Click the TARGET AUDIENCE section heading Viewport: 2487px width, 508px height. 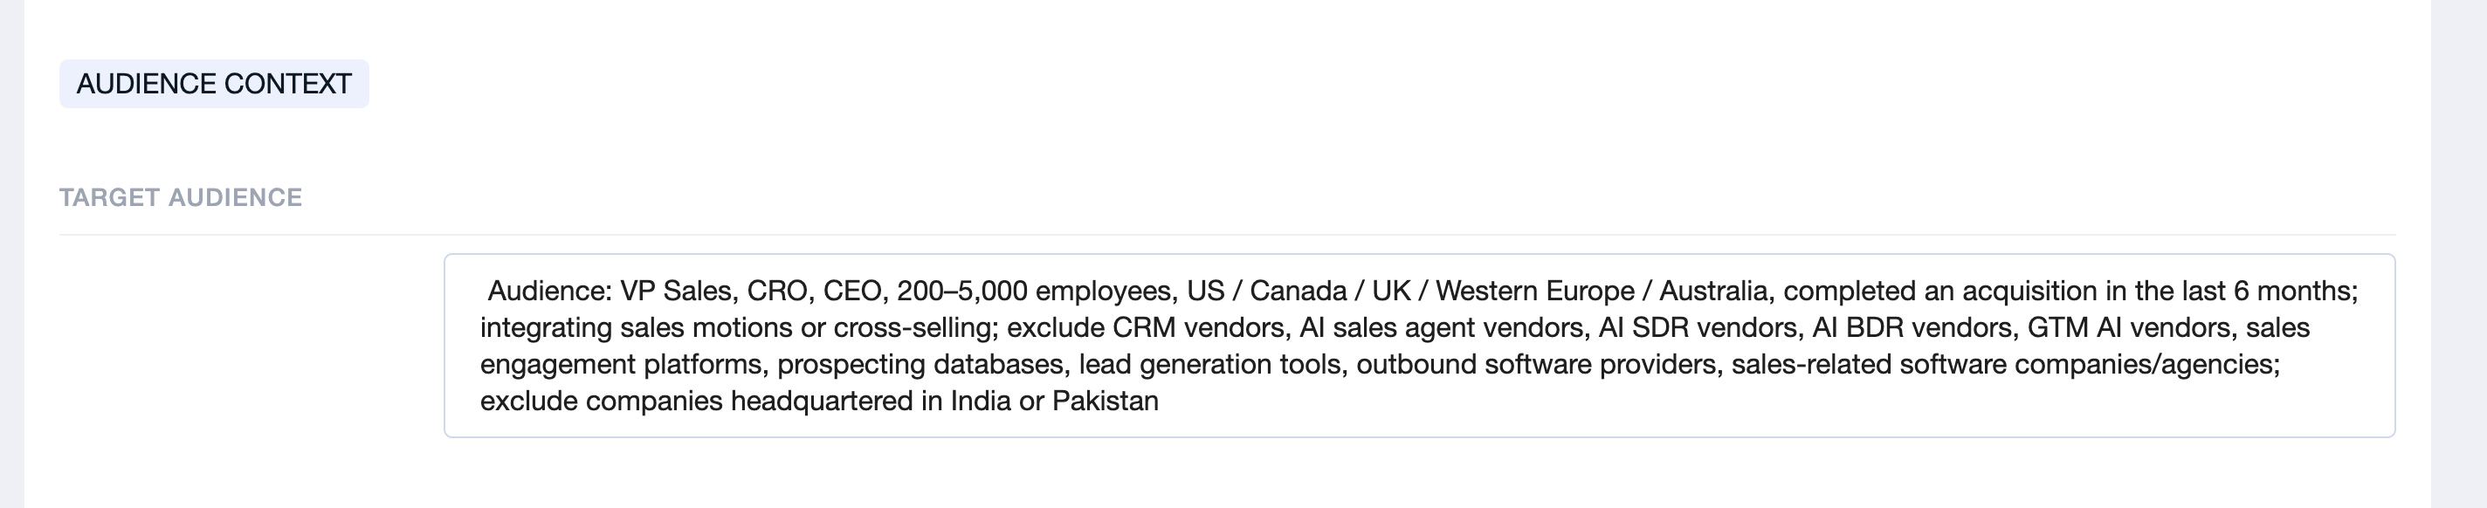click(x=181, y=198)
